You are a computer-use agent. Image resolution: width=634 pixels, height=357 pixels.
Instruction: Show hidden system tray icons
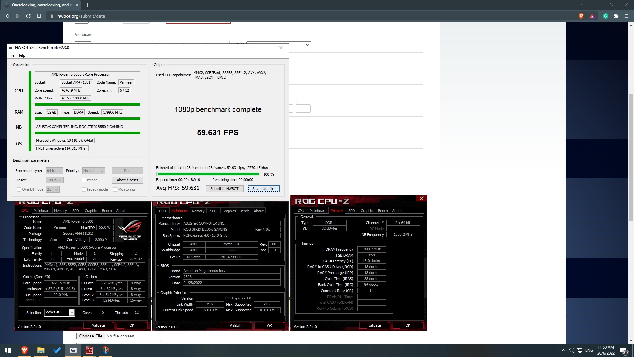[x=563, y=350]
